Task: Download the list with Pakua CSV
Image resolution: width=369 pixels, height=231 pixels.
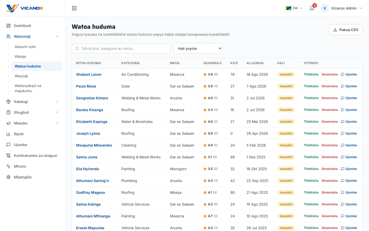Action: pos(346,30)
